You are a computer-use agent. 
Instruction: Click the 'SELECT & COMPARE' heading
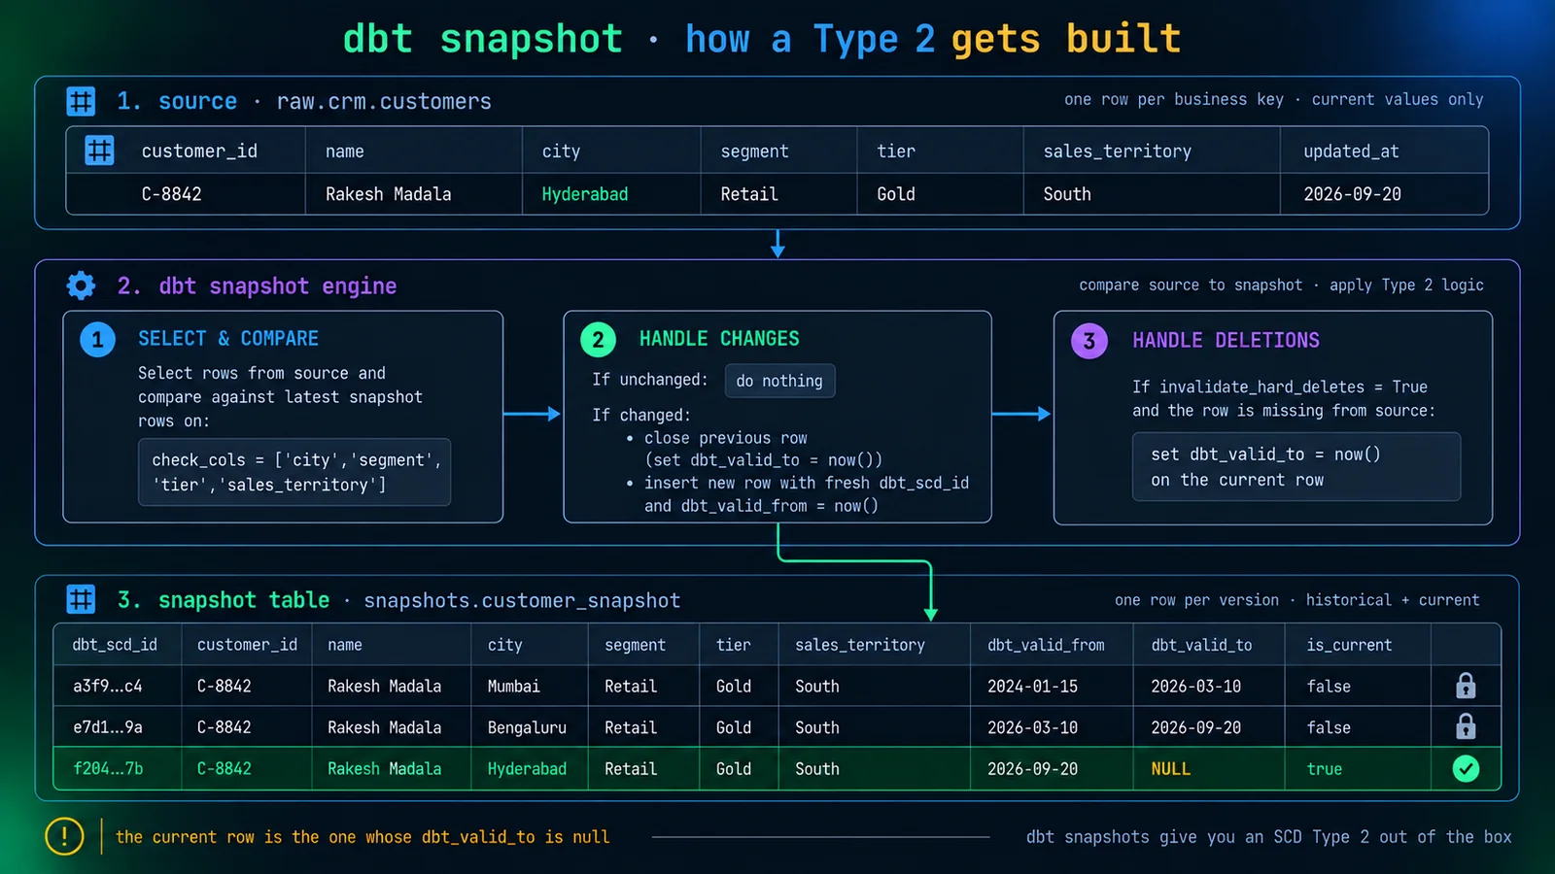point(228,338)
